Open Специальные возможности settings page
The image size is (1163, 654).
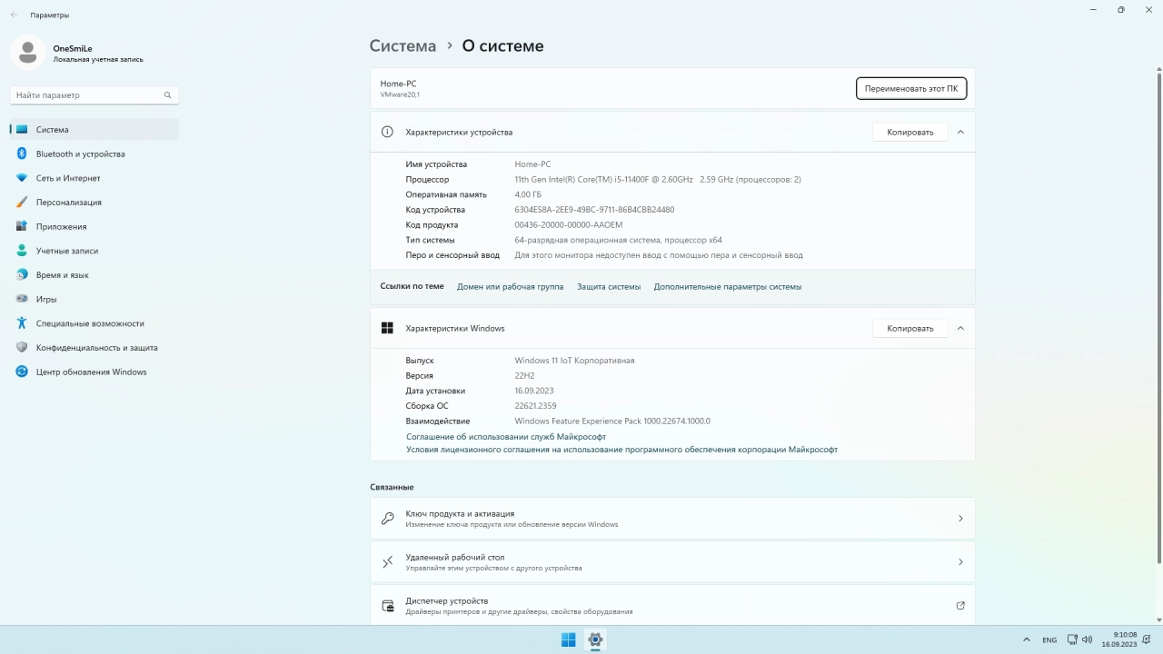pyautogui.click(x=94, y=323)
